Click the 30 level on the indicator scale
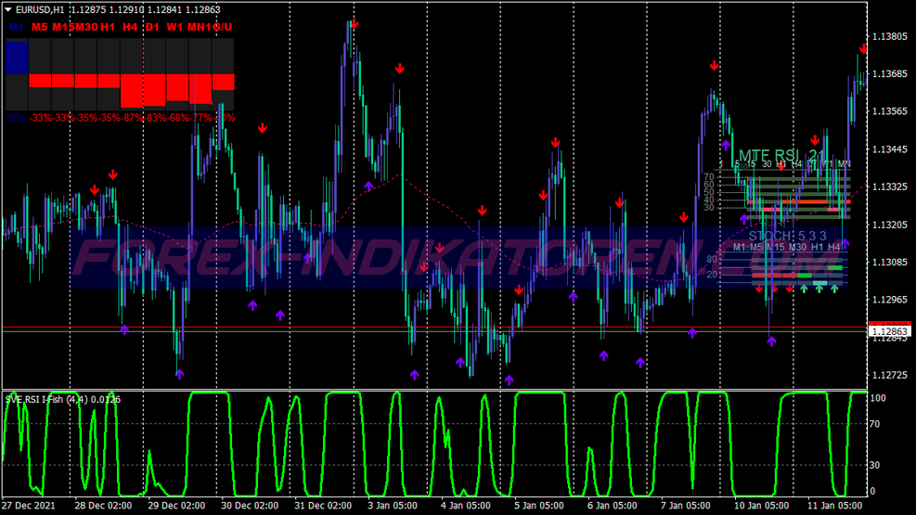The width and height of the screenshot is (916, 515). pos(875,466)
